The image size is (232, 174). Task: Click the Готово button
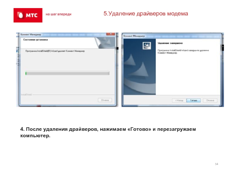point(193,100)
